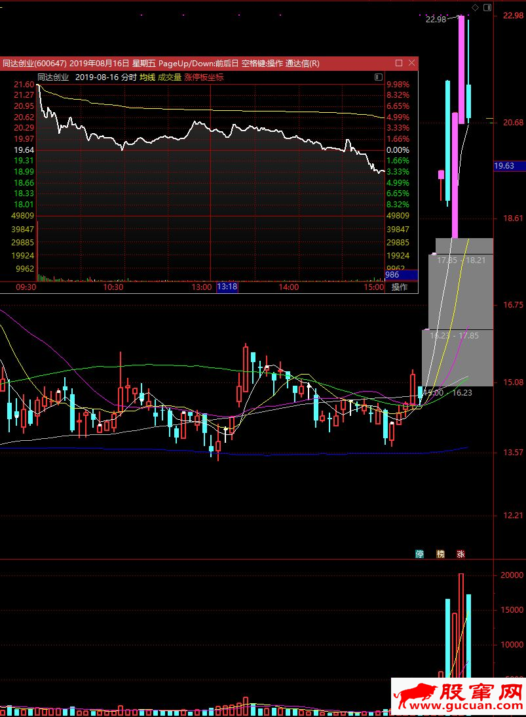Click the red 涨 icon below the chart

[460, 554]
